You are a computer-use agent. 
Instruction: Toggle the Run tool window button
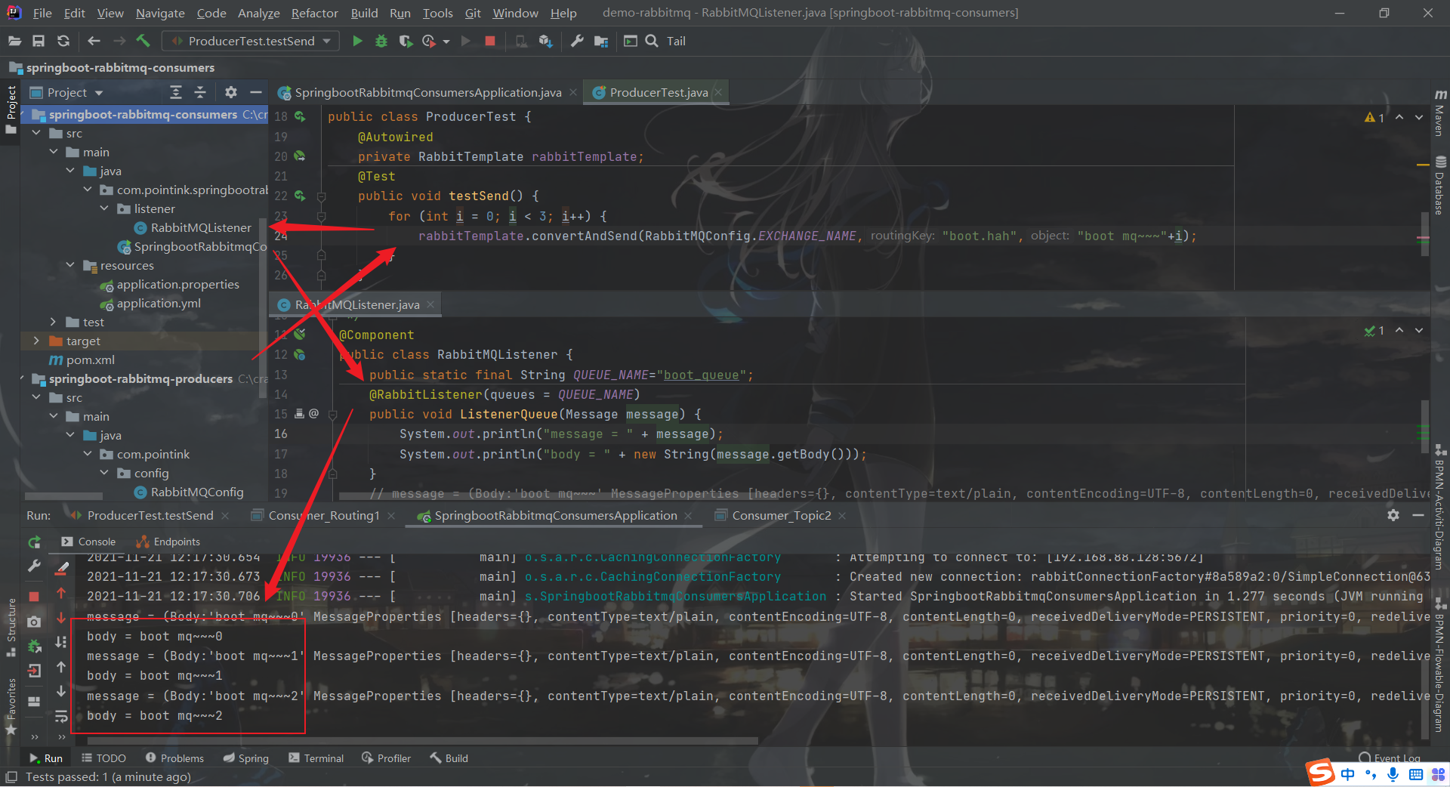(x=46, y=758)
